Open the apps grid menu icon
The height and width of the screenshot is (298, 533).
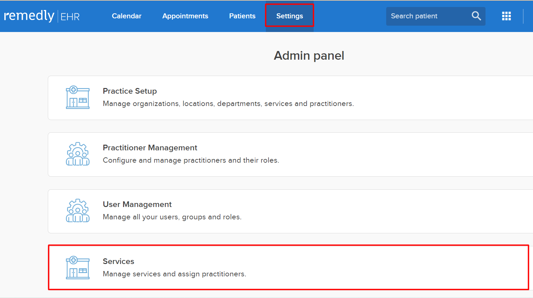(506, 16)
